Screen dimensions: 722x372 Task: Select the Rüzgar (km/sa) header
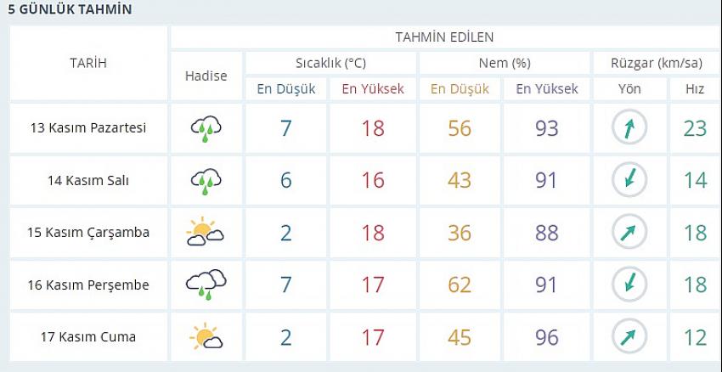point(657,63)
